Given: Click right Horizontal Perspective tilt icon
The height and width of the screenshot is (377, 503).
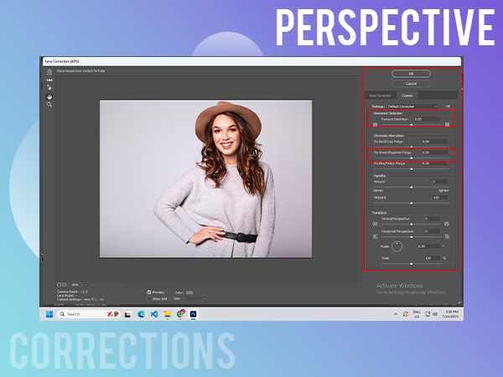Looking at the screenshot, I should [447, 236].
